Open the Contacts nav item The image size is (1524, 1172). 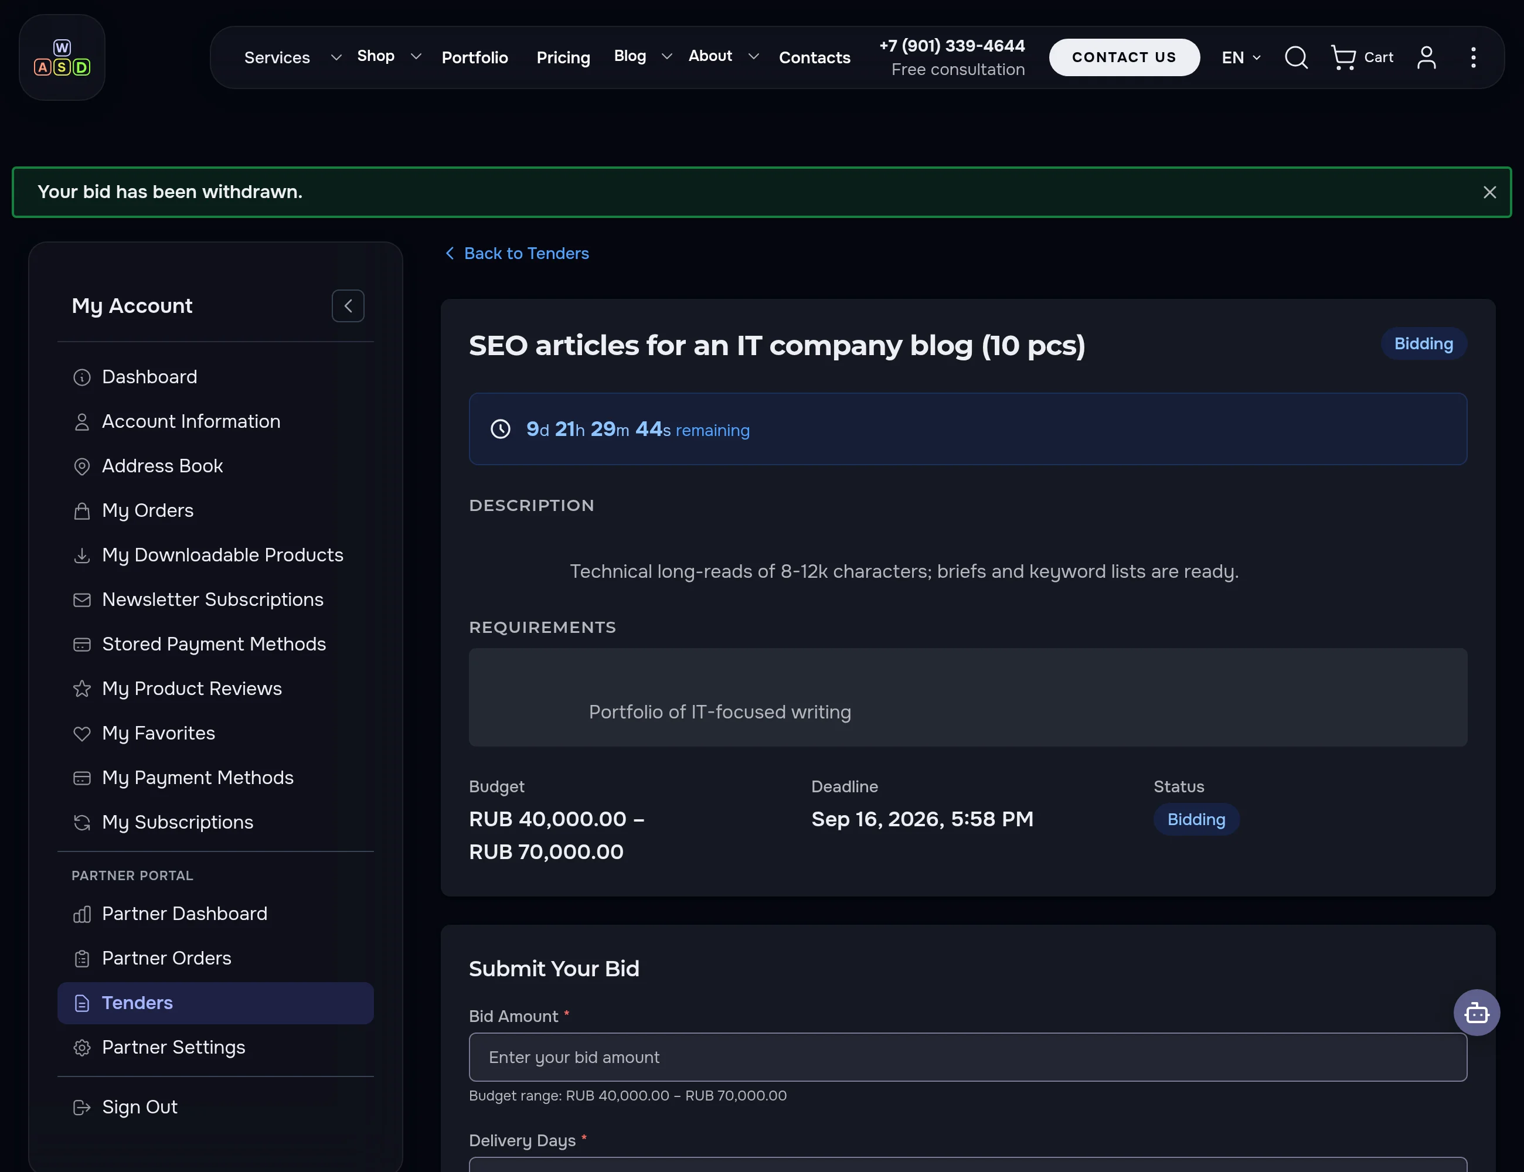pyautogui.click(x=814, y=57)
